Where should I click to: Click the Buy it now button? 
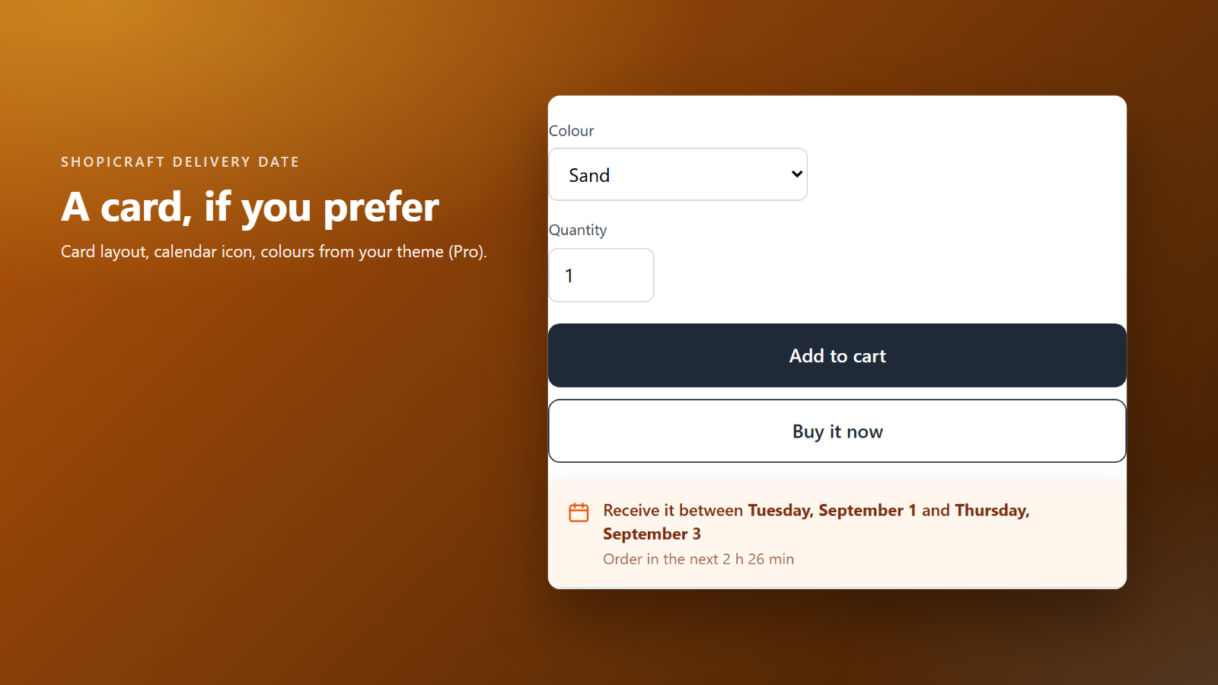click(x=837, y=431)
